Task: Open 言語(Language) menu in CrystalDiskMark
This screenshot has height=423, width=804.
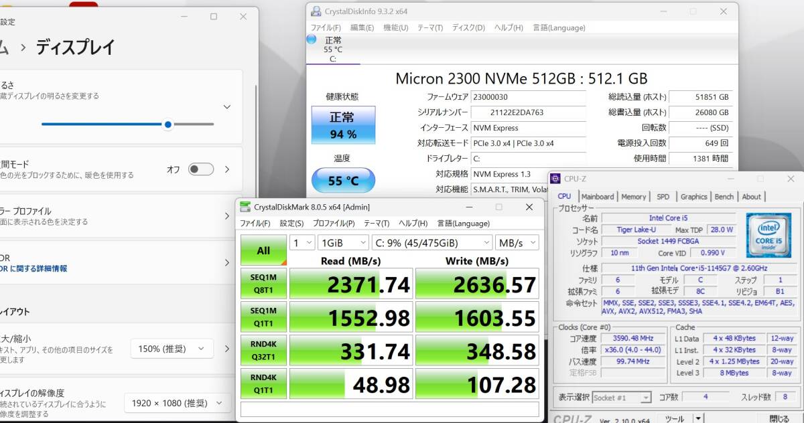Action: pos(464,223)
